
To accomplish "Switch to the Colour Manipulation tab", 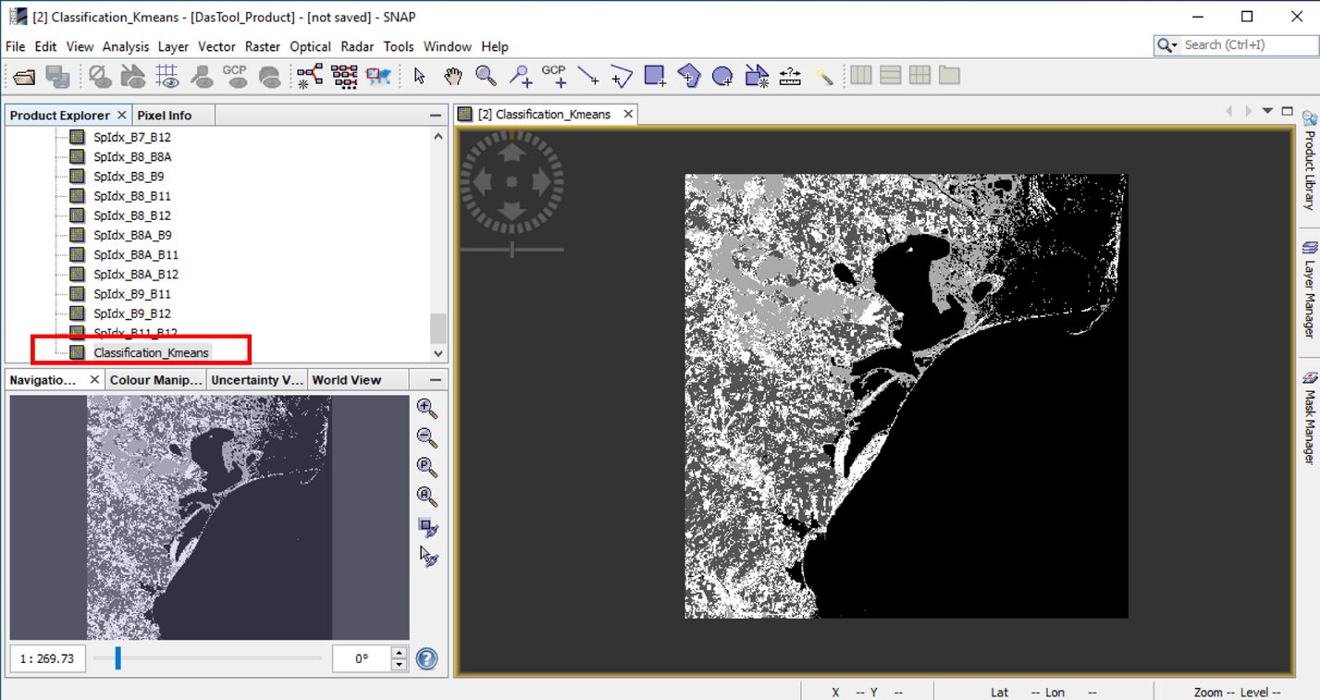I will tap(154, 380).
